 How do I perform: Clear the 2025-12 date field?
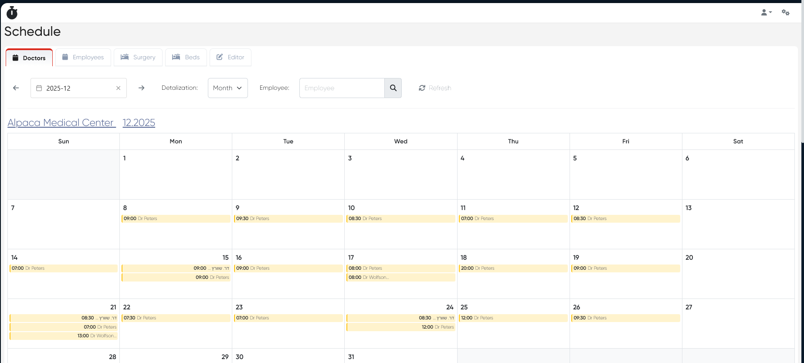(x=118, y=88)
